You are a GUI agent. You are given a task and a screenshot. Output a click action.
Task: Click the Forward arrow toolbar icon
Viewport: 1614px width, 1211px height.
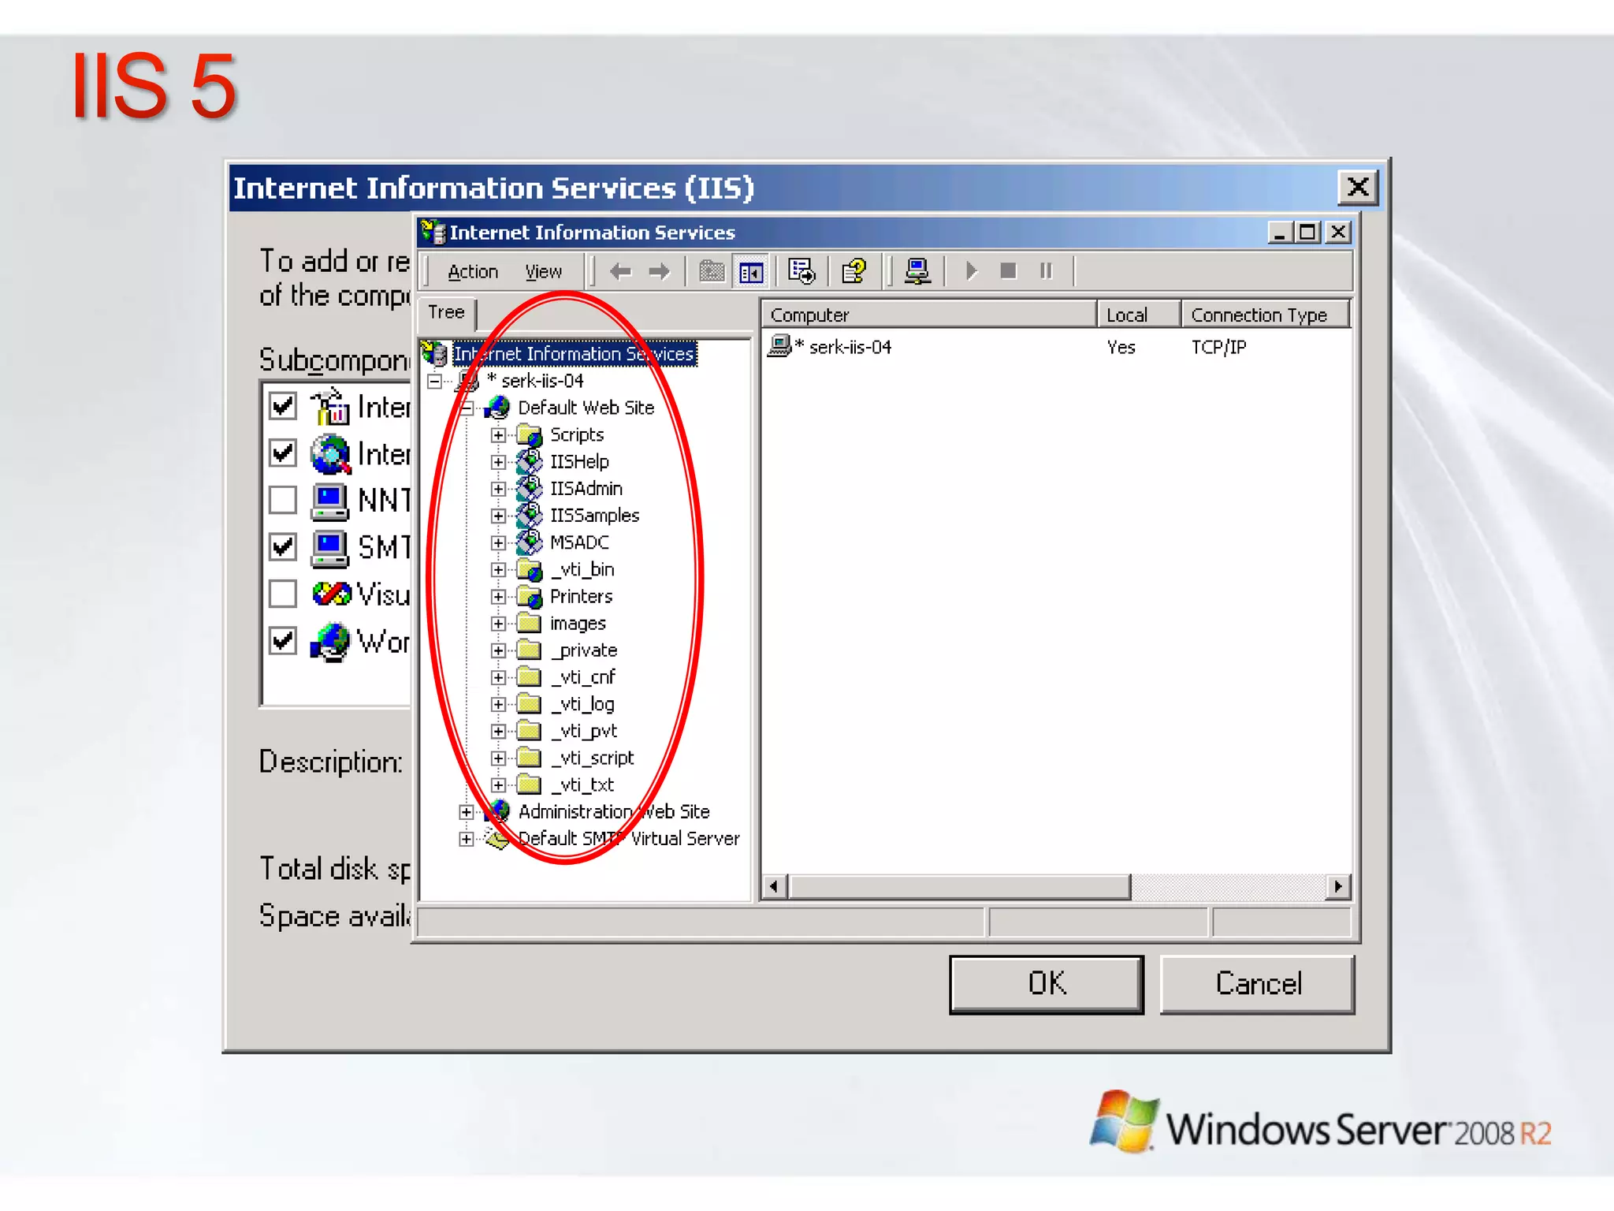click(x=659, y=272)
